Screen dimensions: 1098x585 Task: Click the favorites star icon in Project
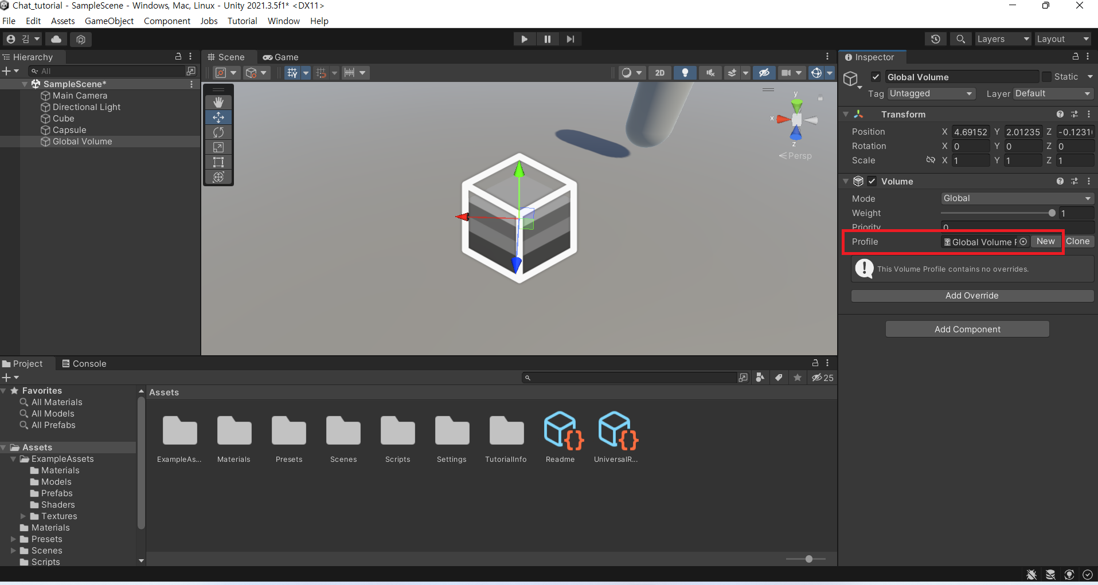(x=798, y=378)
